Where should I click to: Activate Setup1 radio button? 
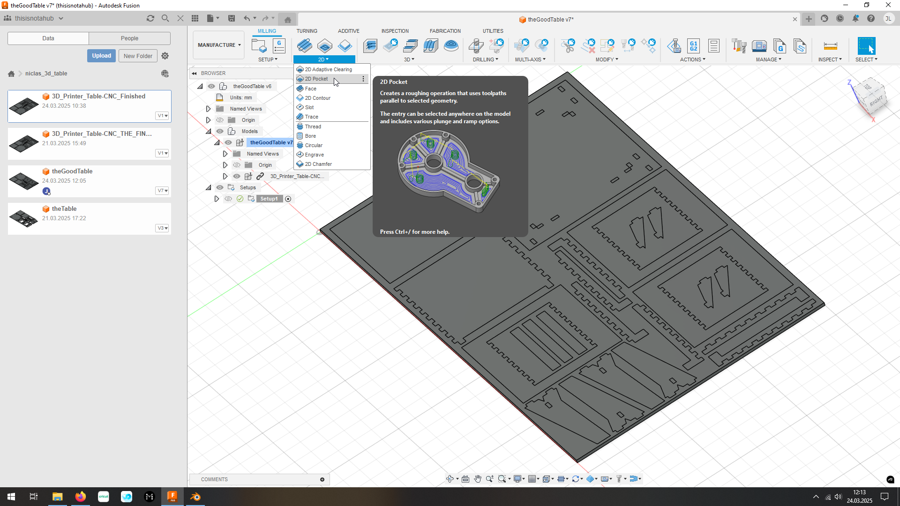288,199
